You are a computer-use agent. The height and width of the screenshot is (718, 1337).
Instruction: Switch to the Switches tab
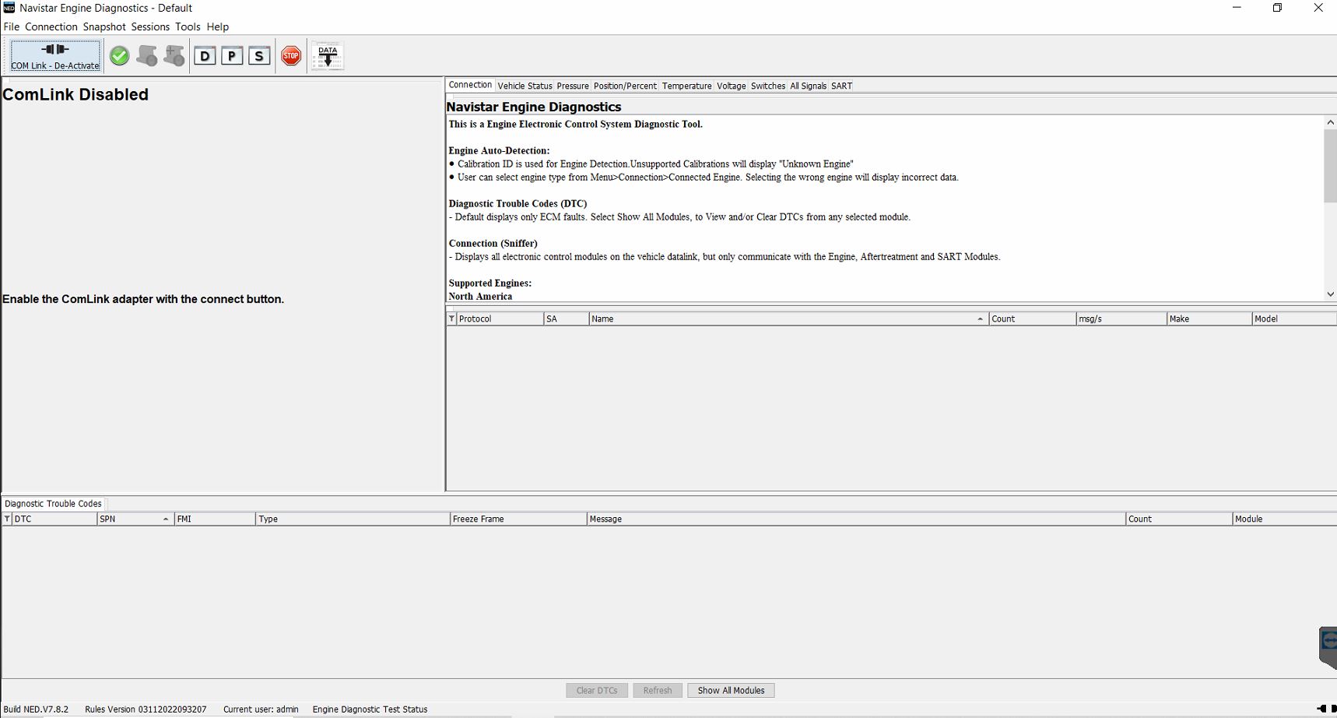coord(768,86)
